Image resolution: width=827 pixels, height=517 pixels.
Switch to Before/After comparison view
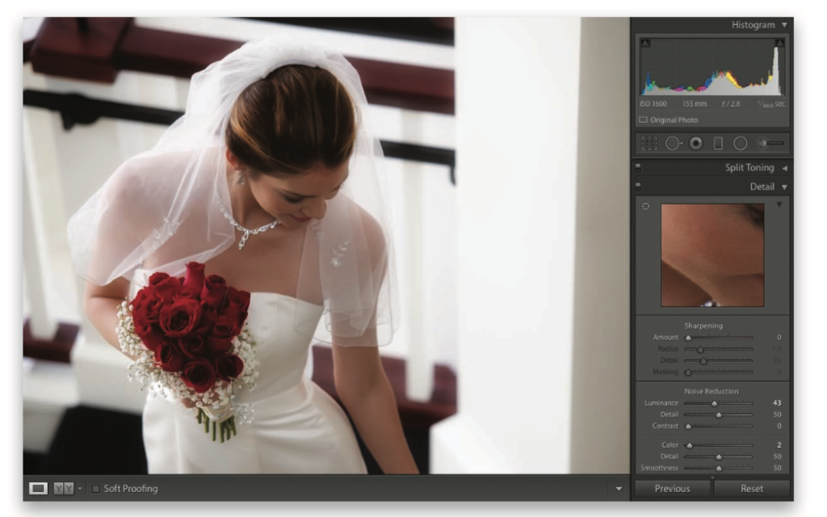(63, 489)
